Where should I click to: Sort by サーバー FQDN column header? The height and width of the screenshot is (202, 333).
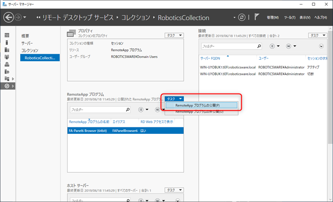coord(228,58)
